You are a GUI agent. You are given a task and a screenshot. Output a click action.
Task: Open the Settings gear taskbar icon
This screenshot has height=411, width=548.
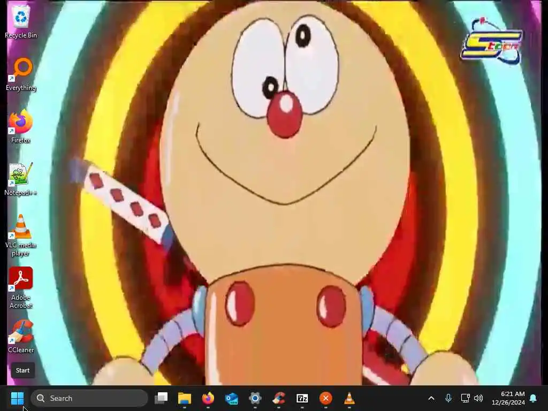click(255, 398)
